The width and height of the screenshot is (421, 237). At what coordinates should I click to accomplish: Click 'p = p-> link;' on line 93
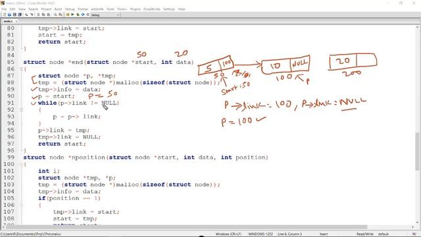(77, 117)
